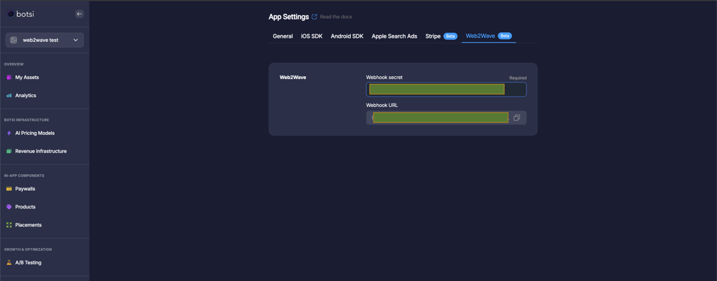Copy the Webhook URL with copy icon
The image size is (717, 281).
[x=517, y=117]
